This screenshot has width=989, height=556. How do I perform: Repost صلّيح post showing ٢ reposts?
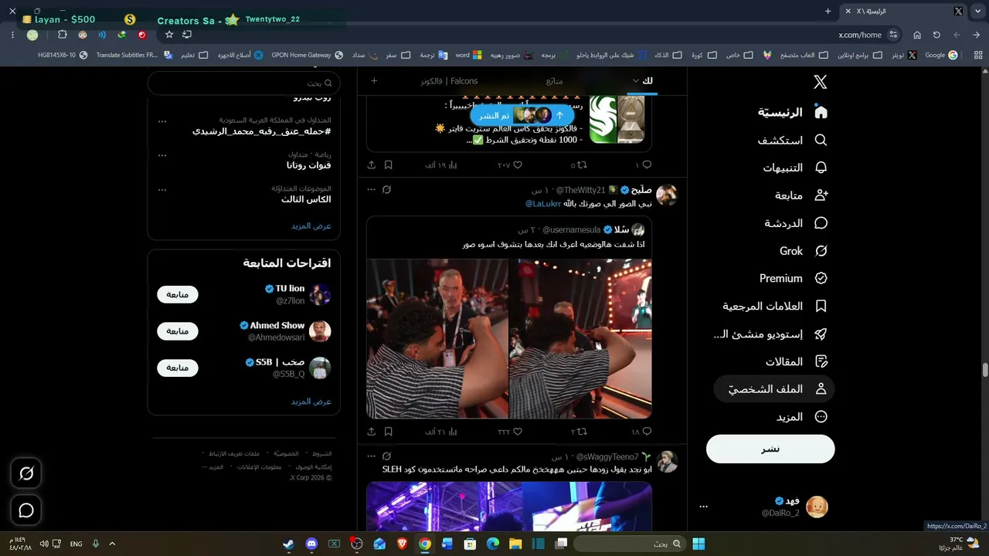(x=579, y=432)
